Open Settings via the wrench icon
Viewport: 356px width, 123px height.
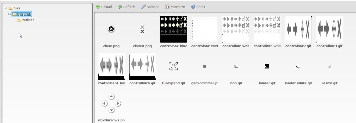click(143, 7)
